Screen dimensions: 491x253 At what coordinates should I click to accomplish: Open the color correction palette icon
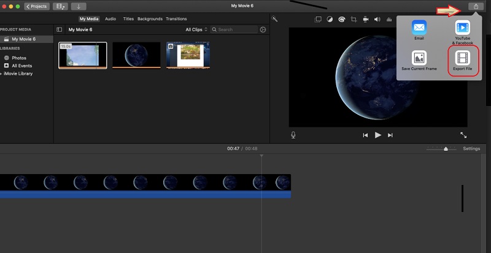342,20
